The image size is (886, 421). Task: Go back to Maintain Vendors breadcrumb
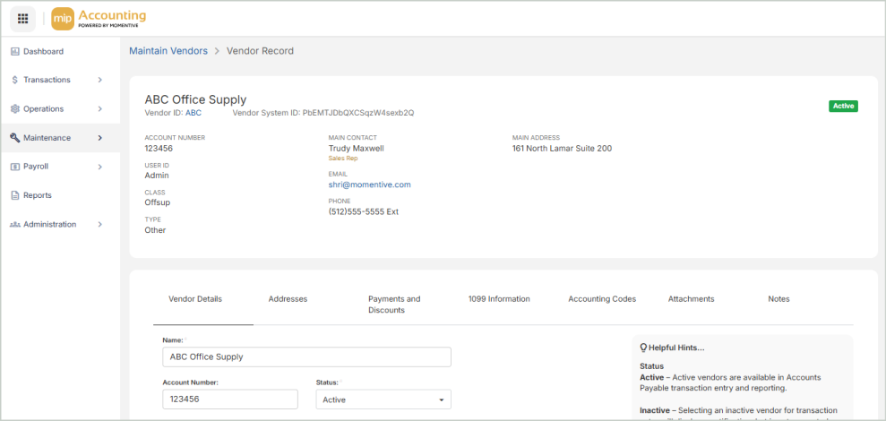point(168,51)
